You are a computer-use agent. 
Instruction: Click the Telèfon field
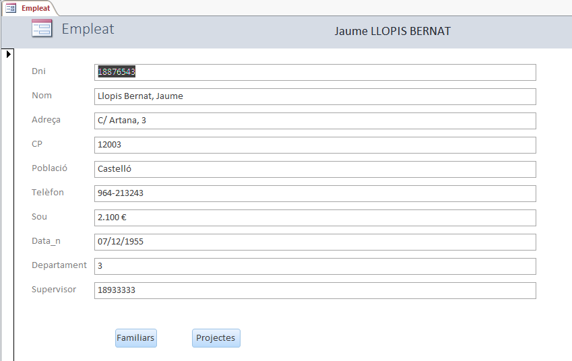point(315,193)
